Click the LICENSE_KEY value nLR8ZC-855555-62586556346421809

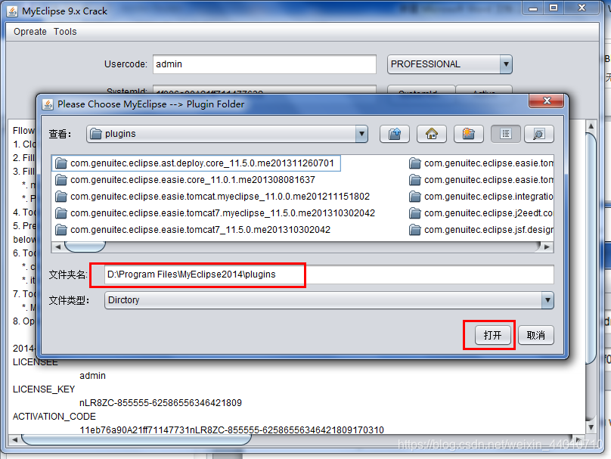click(160, 403)
